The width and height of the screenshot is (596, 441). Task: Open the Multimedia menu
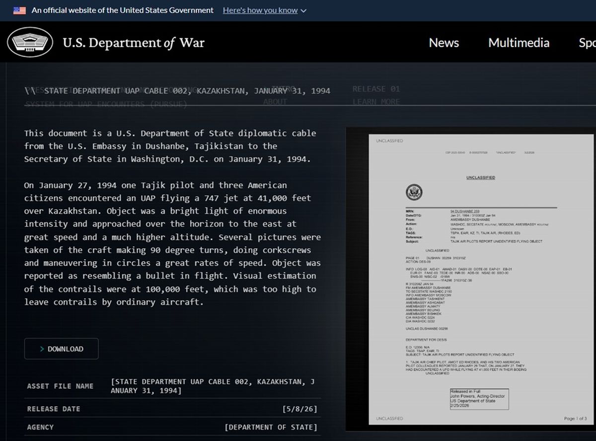point(519,43)
